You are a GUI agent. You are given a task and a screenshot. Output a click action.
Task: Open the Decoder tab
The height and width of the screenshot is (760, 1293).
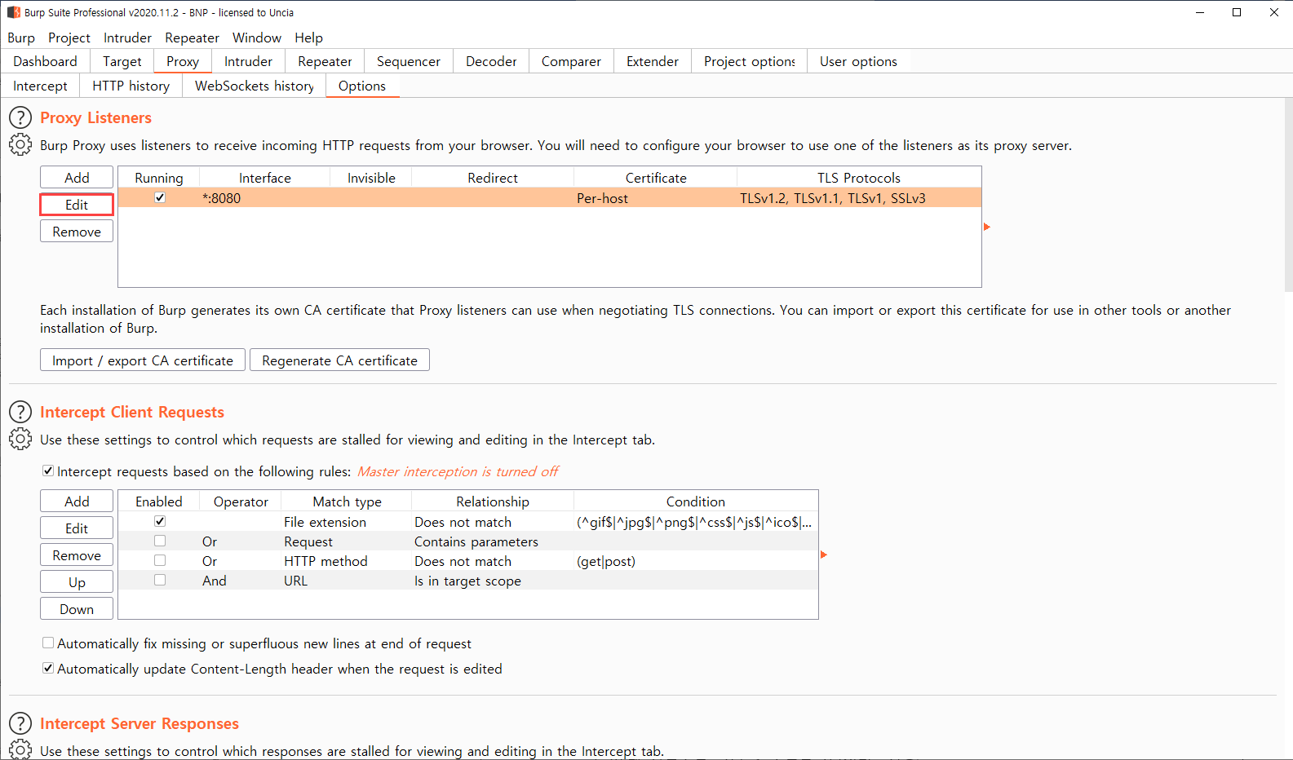(x=491, y=61)
